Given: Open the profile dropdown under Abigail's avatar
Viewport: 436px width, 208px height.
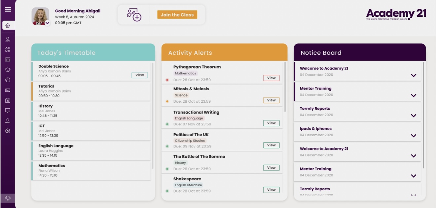Looking at the screenshot, I should 47,23.
